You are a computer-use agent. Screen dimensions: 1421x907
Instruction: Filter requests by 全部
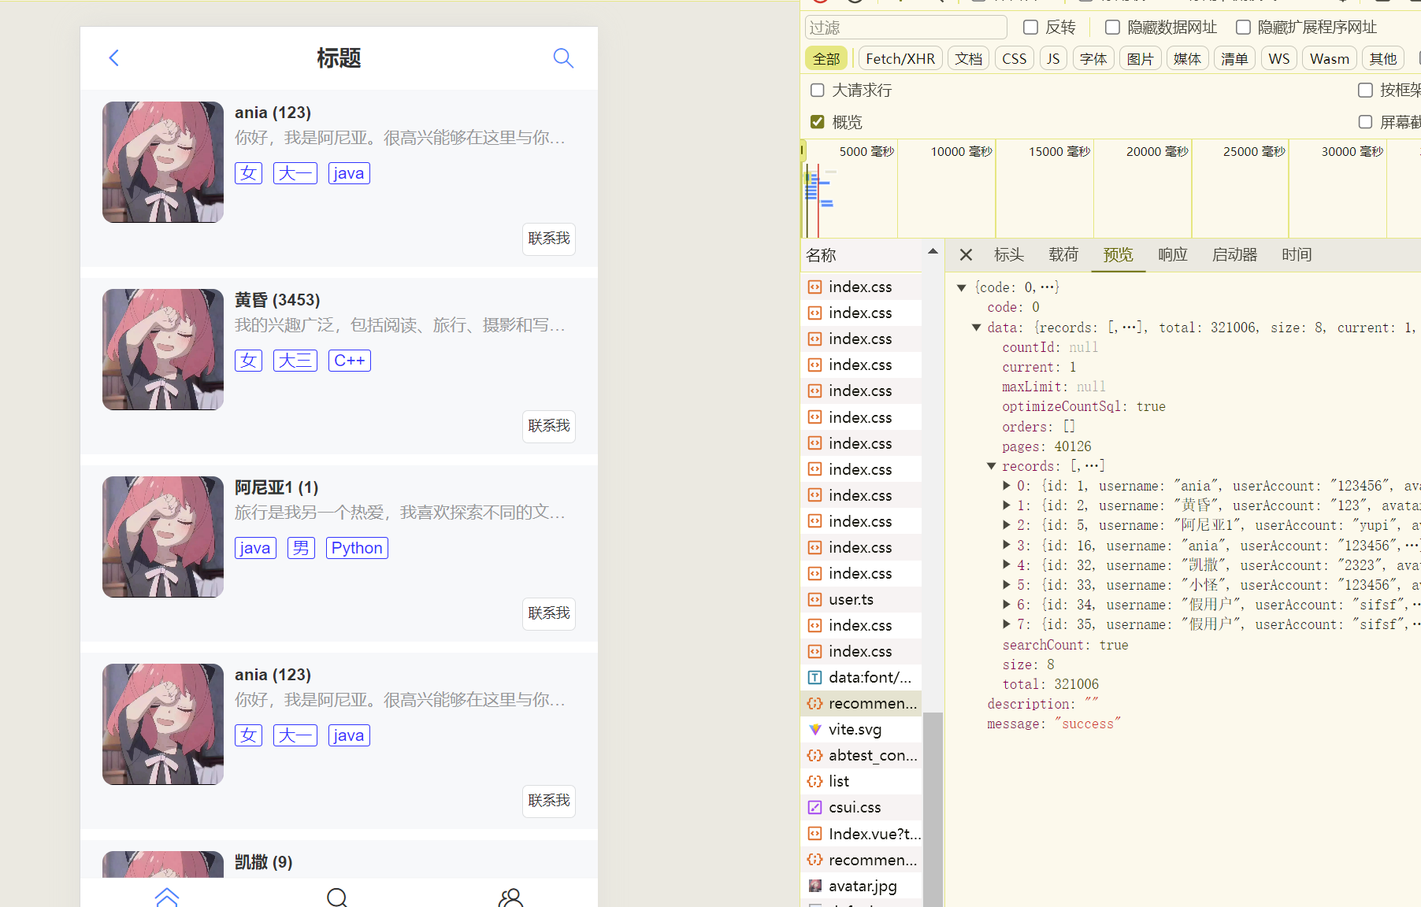point(826,59)
